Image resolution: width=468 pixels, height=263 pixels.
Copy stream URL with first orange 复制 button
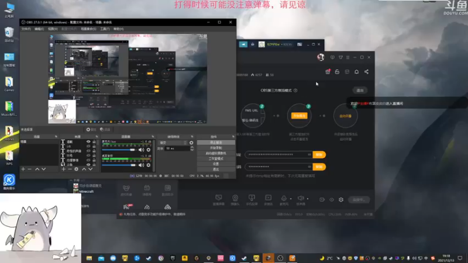pyautogui.click(x=319, y=154)
